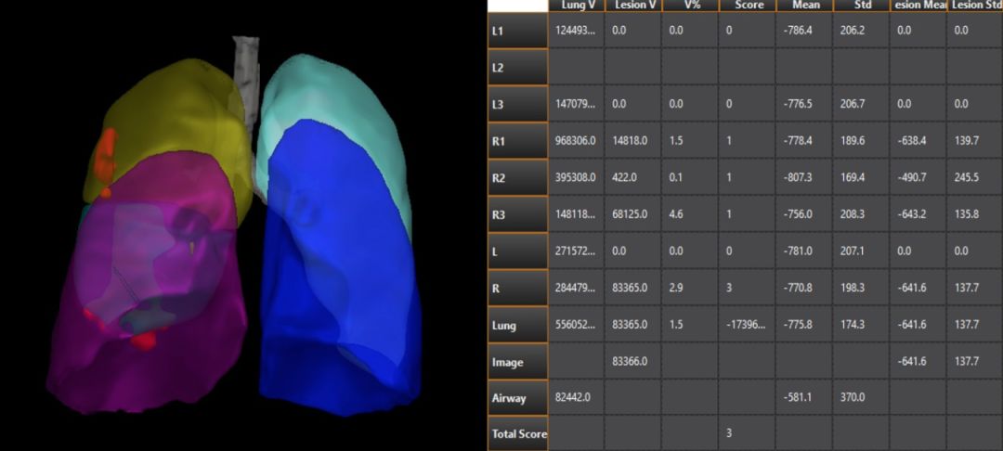Select the L1 row header
1003x451 pixels.
point(517,31)
